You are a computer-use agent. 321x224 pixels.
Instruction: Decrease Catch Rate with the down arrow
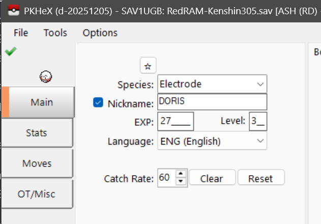pos(180,181)
